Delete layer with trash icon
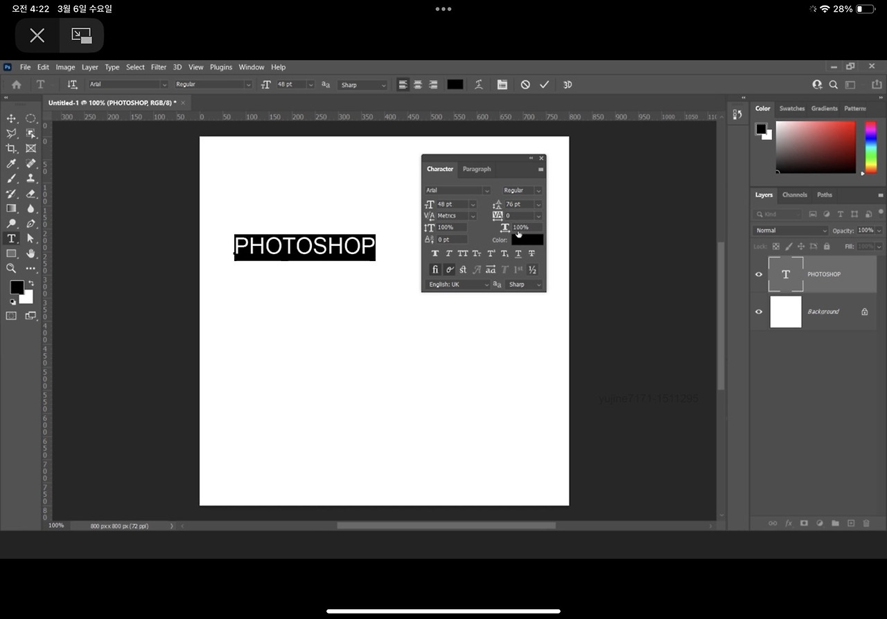Viewport: 887px width, 619px height. coord(867,523)
